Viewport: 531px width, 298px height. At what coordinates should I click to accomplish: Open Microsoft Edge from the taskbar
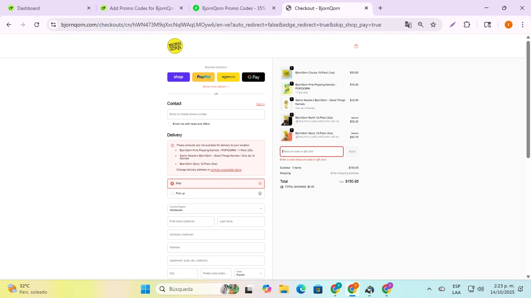tap(301, 289)
